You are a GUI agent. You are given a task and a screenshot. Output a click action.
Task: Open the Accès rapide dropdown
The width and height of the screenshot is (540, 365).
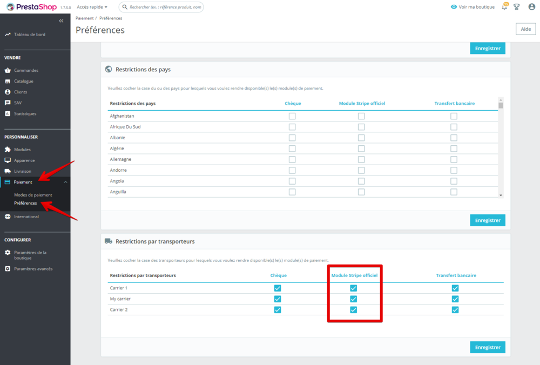[x=92, y=7]
